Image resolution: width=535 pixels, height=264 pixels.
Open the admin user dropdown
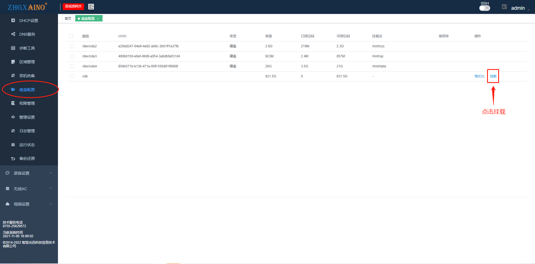coord(520,8)
